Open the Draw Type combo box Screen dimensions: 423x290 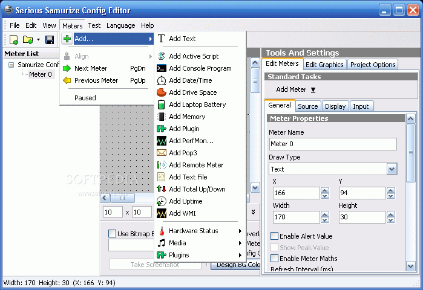pyautogui.click(x=392, y=169)
